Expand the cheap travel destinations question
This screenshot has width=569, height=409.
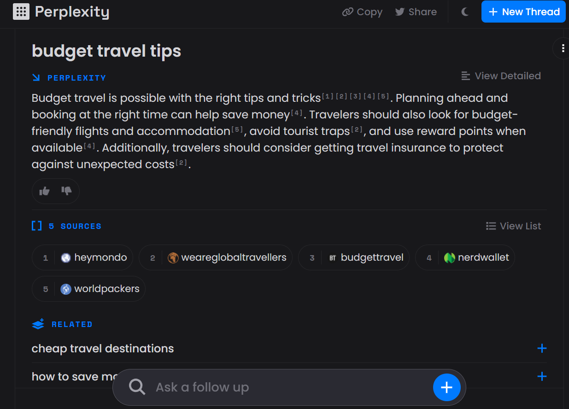tap(542, 349)
